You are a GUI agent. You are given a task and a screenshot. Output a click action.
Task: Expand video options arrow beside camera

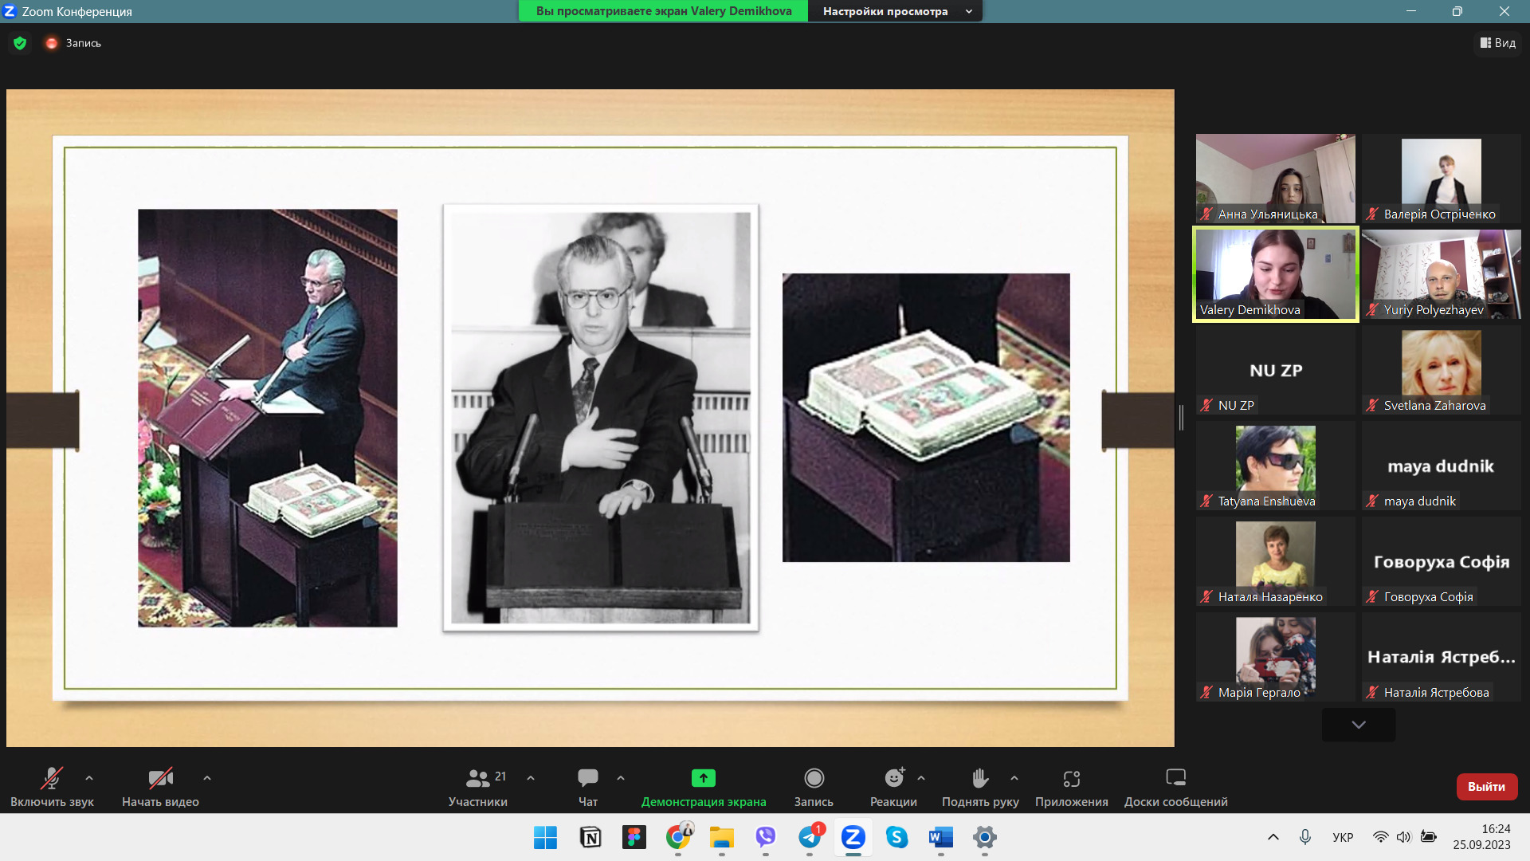coord(207,778)
